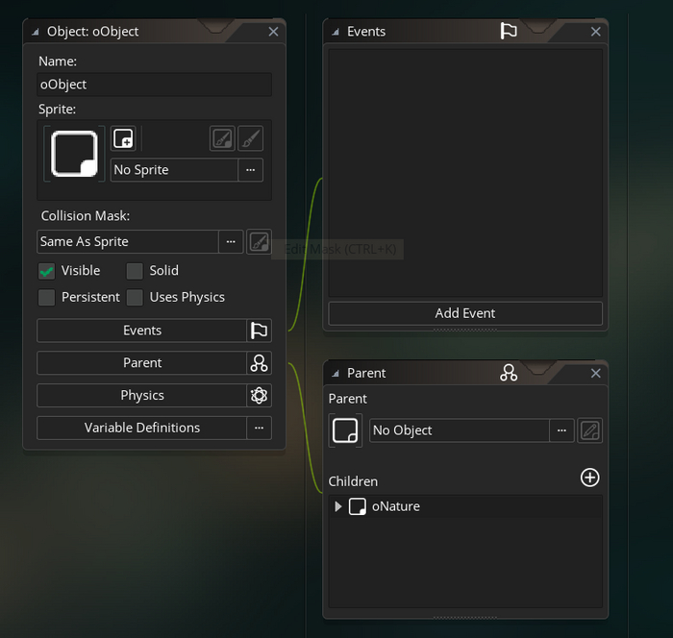Image resolution: width=673 pixels, height=638 pixels.
Task: Add a child with the plus icon
Action: [590, 478]
